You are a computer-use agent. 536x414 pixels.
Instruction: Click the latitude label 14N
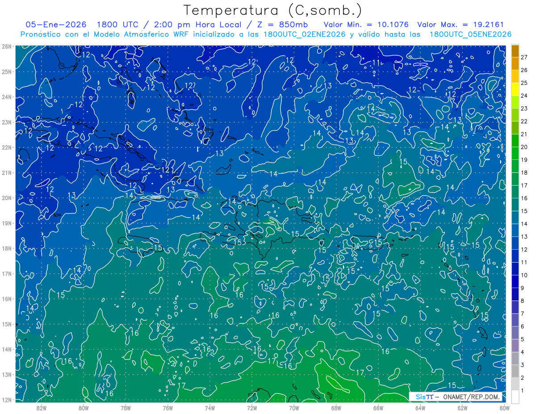coord(6,349)
